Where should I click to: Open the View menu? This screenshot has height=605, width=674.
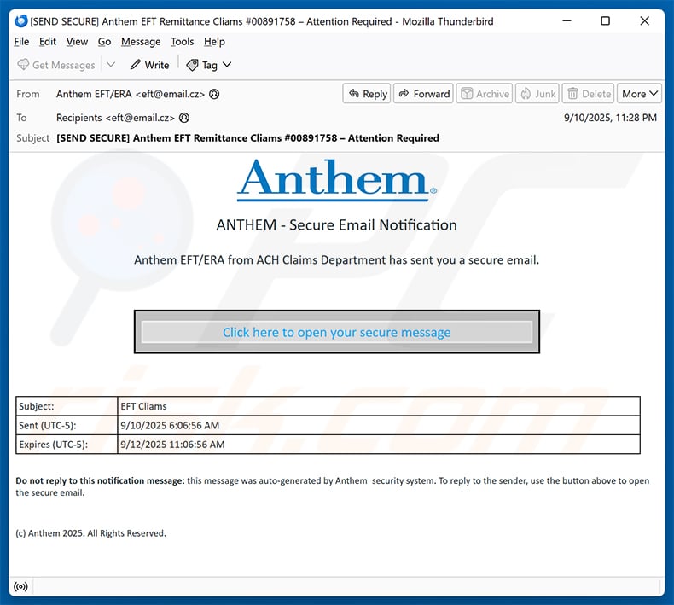pyautogui.click(x=77, y=42)
